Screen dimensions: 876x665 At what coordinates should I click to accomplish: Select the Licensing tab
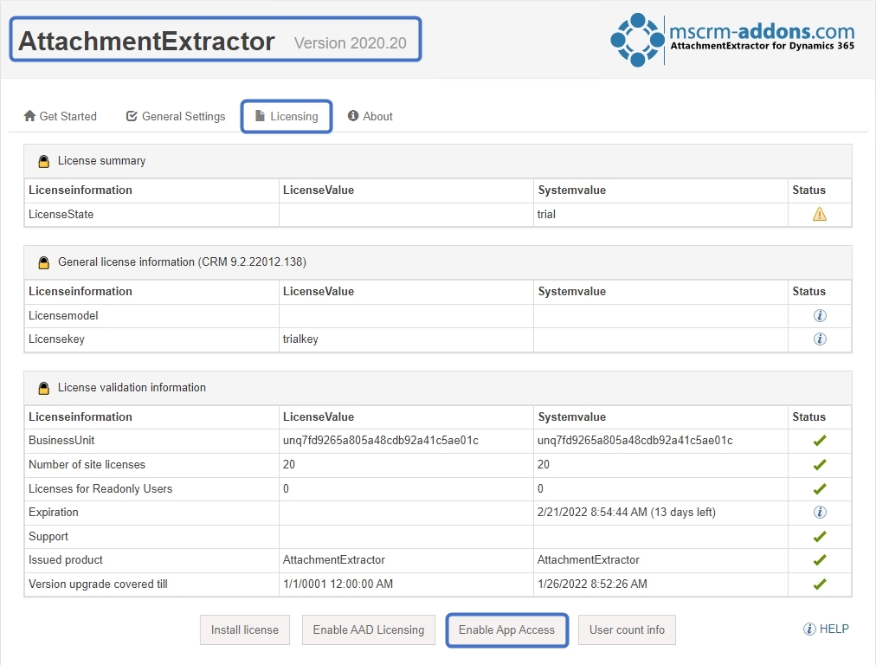[287, 116]
